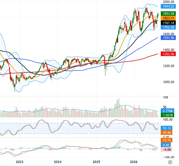Select the blue 8.66 MACD value label
179x166 pixels.
pyautogui.click(x=166, y=145)
